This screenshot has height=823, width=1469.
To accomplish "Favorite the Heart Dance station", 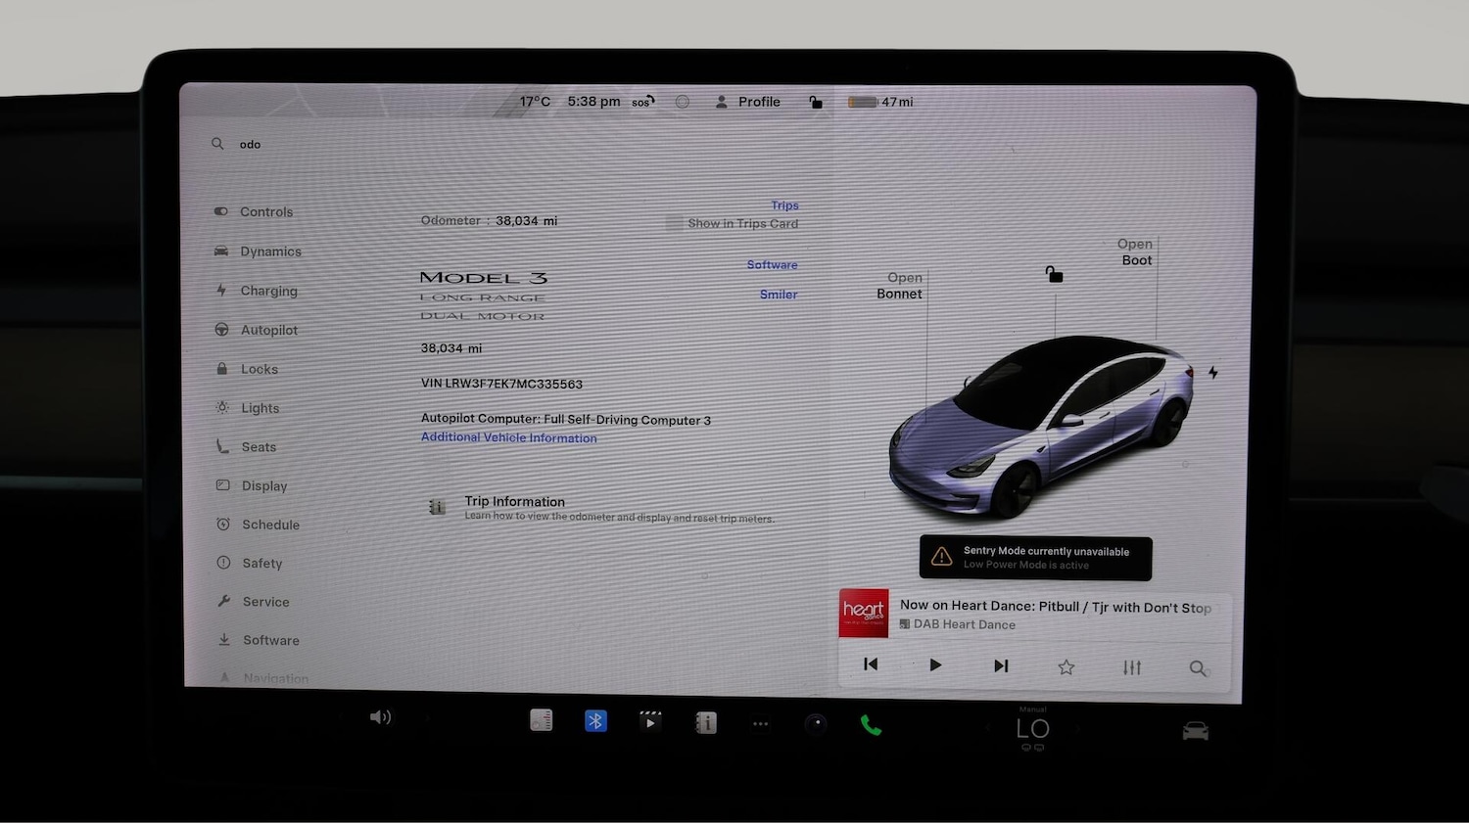I will point(1066,667).
